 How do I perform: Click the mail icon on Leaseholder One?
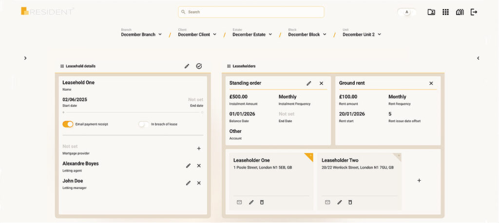click(x=239, y=202)
